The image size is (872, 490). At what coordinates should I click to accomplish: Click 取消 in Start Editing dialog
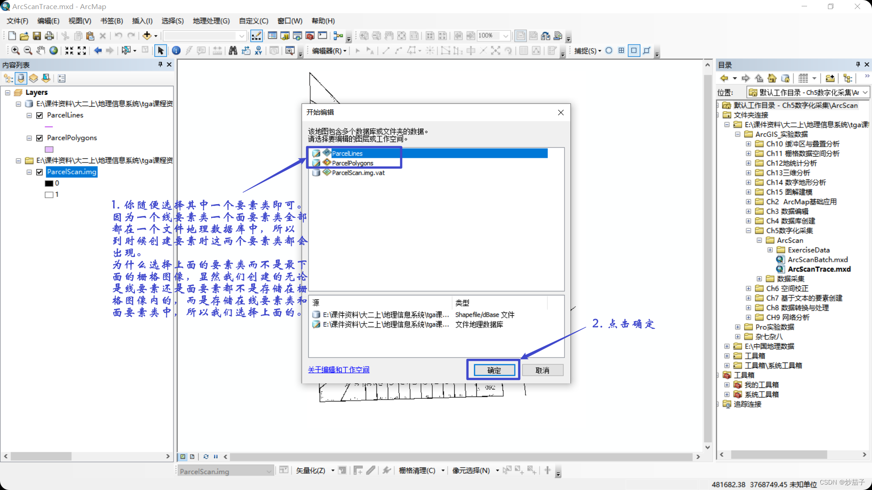542,370
